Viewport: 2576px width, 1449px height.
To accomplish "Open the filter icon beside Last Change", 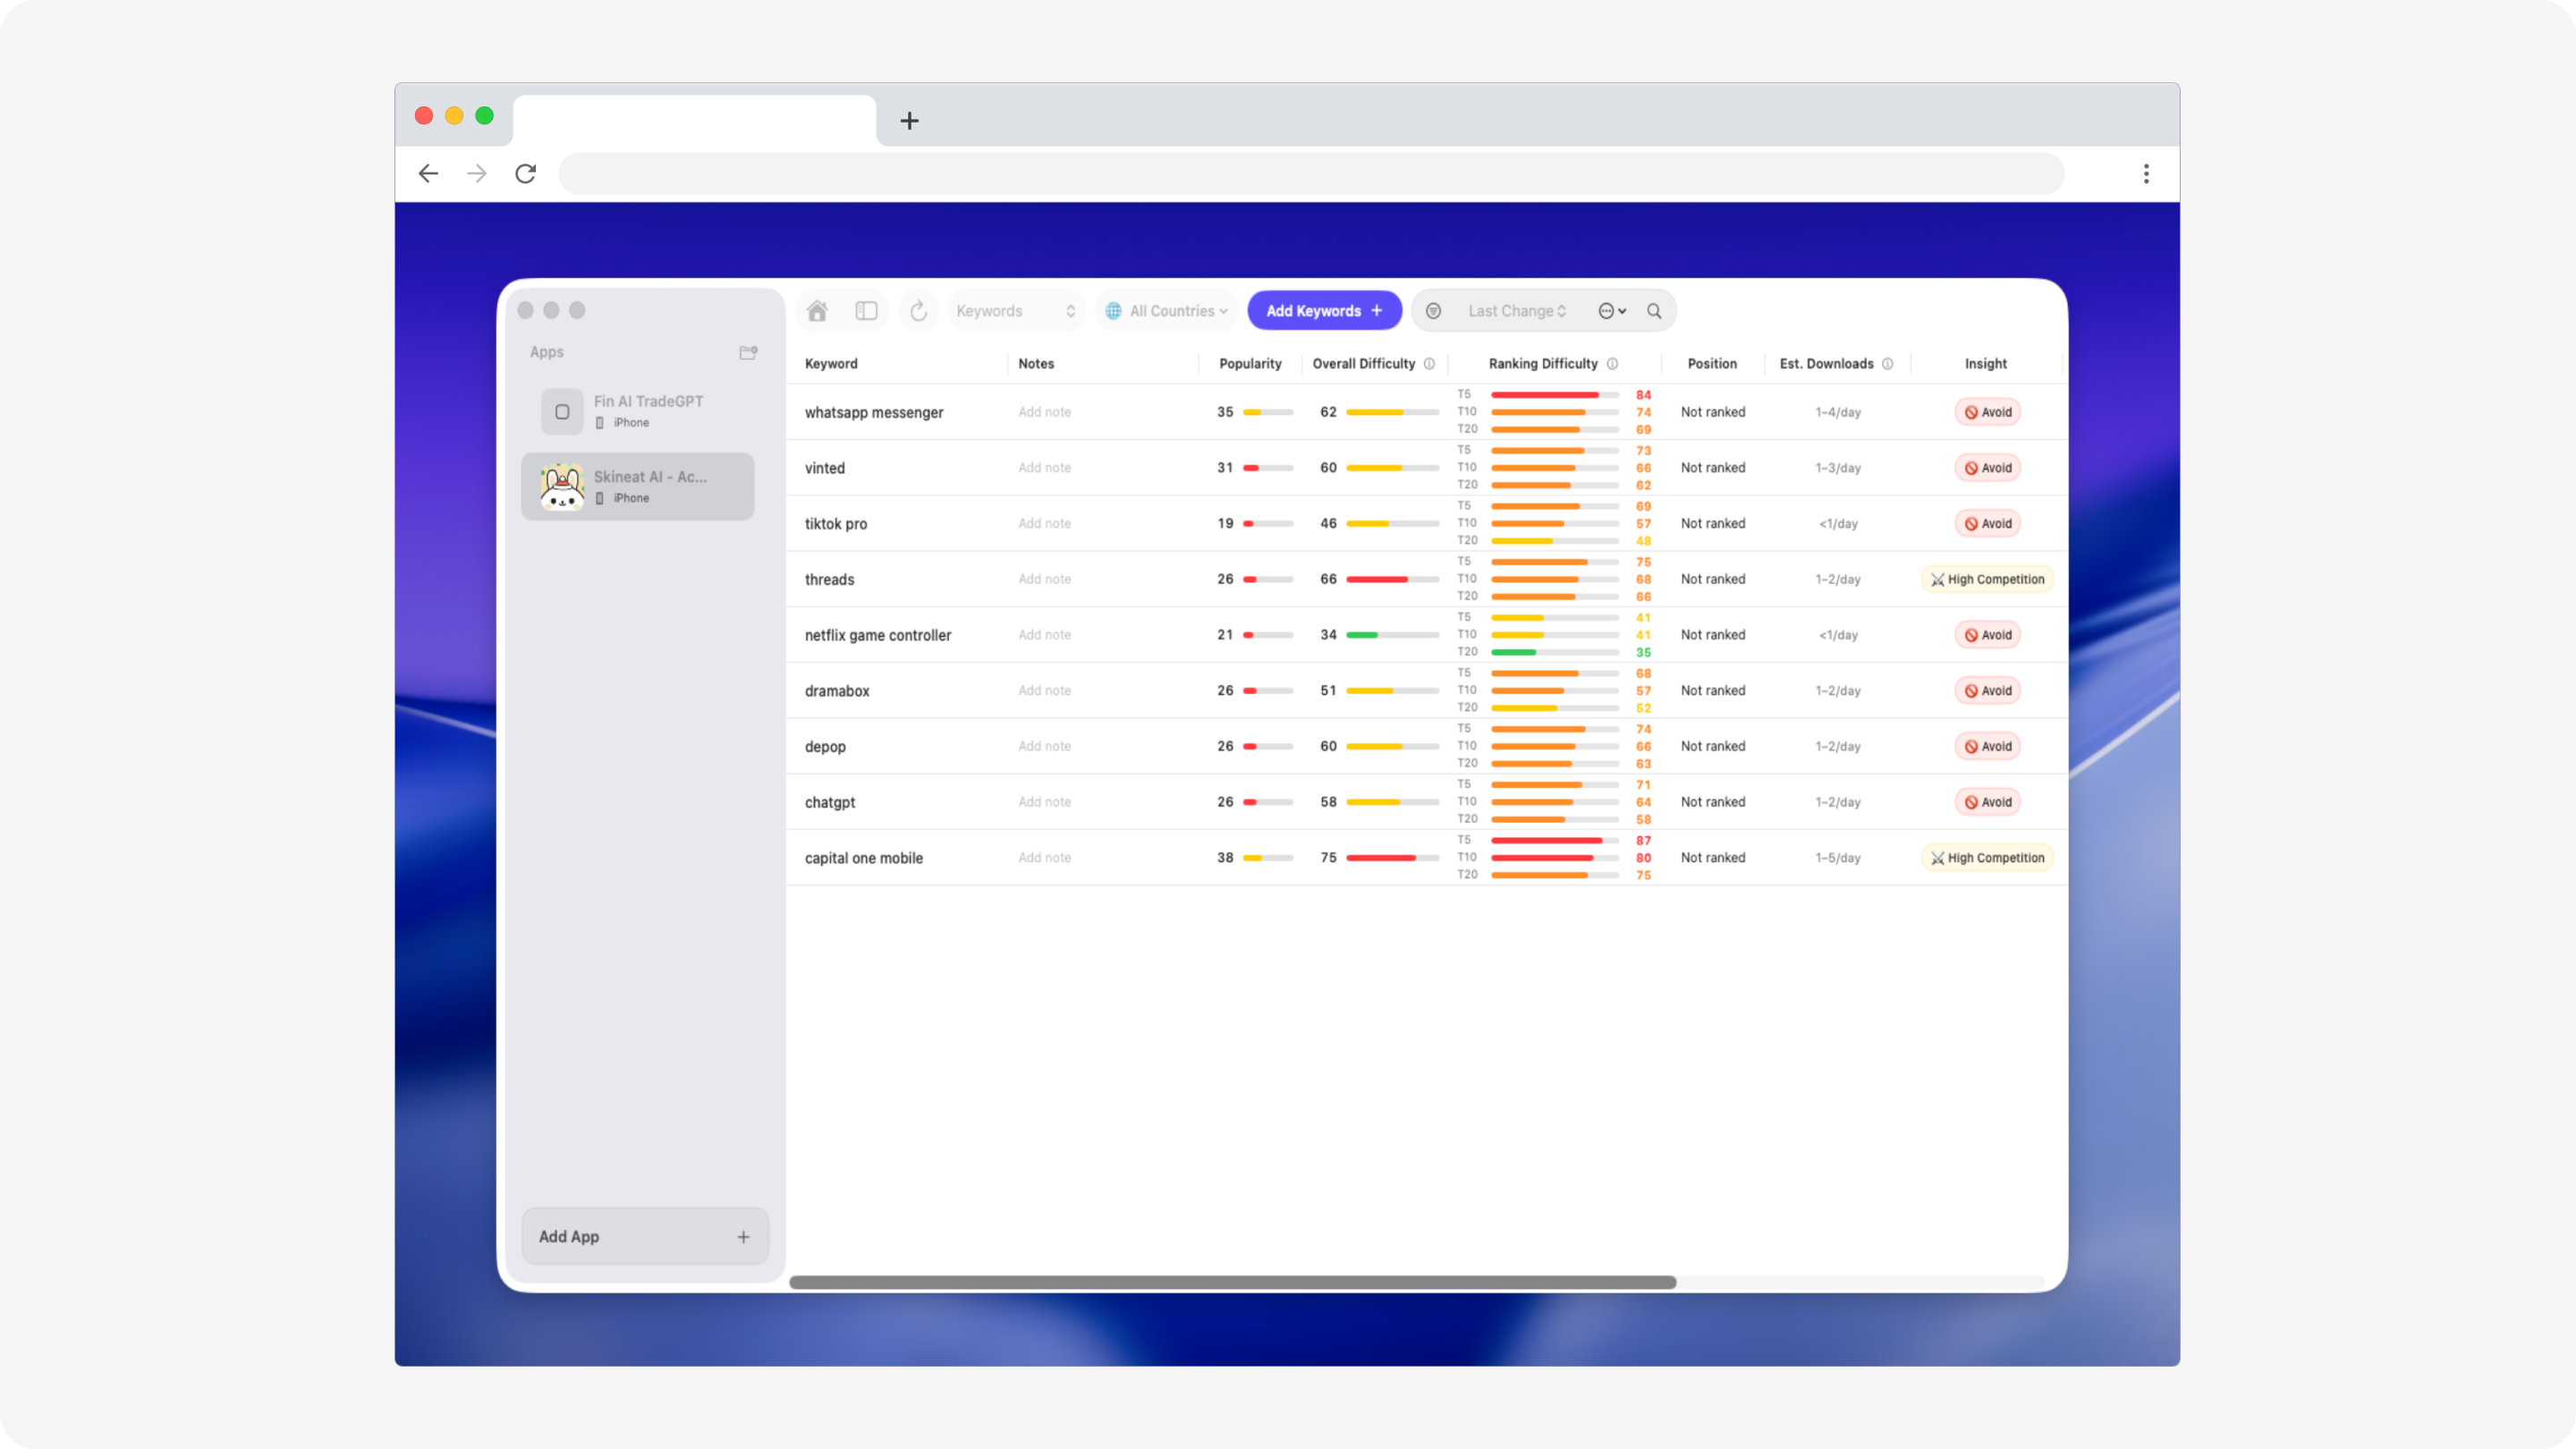I will point(1433,311).
